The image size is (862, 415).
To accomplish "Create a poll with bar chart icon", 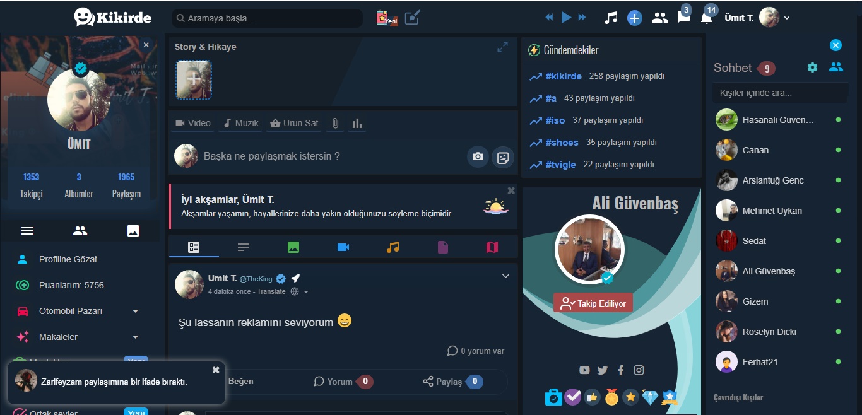I will 357,123.
